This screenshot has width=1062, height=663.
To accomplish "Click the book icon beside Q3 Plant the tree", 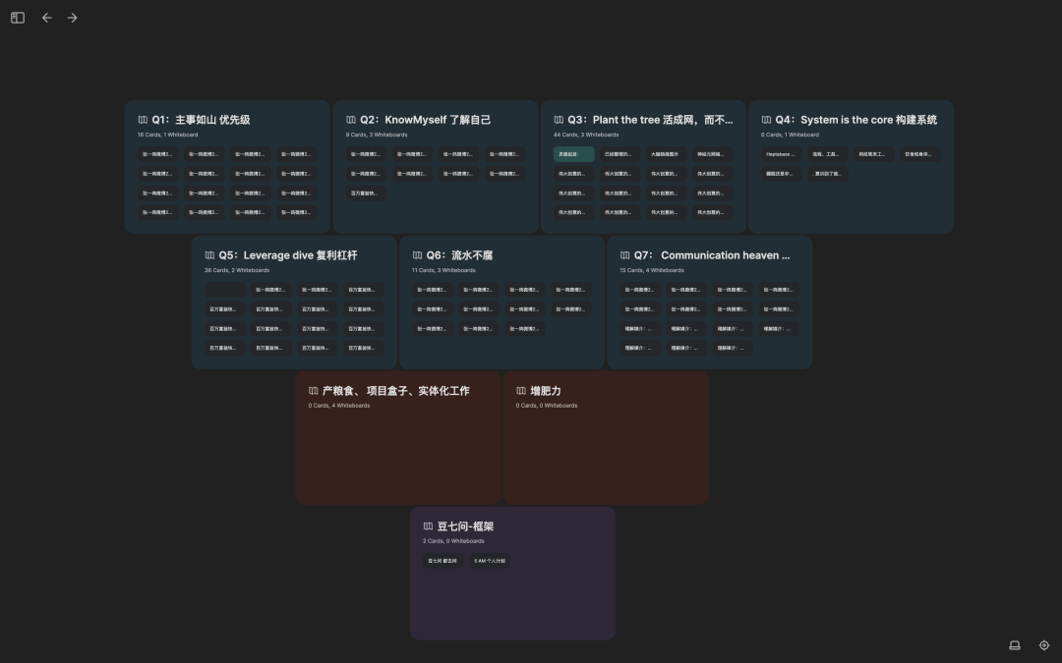I will (559, 120).
